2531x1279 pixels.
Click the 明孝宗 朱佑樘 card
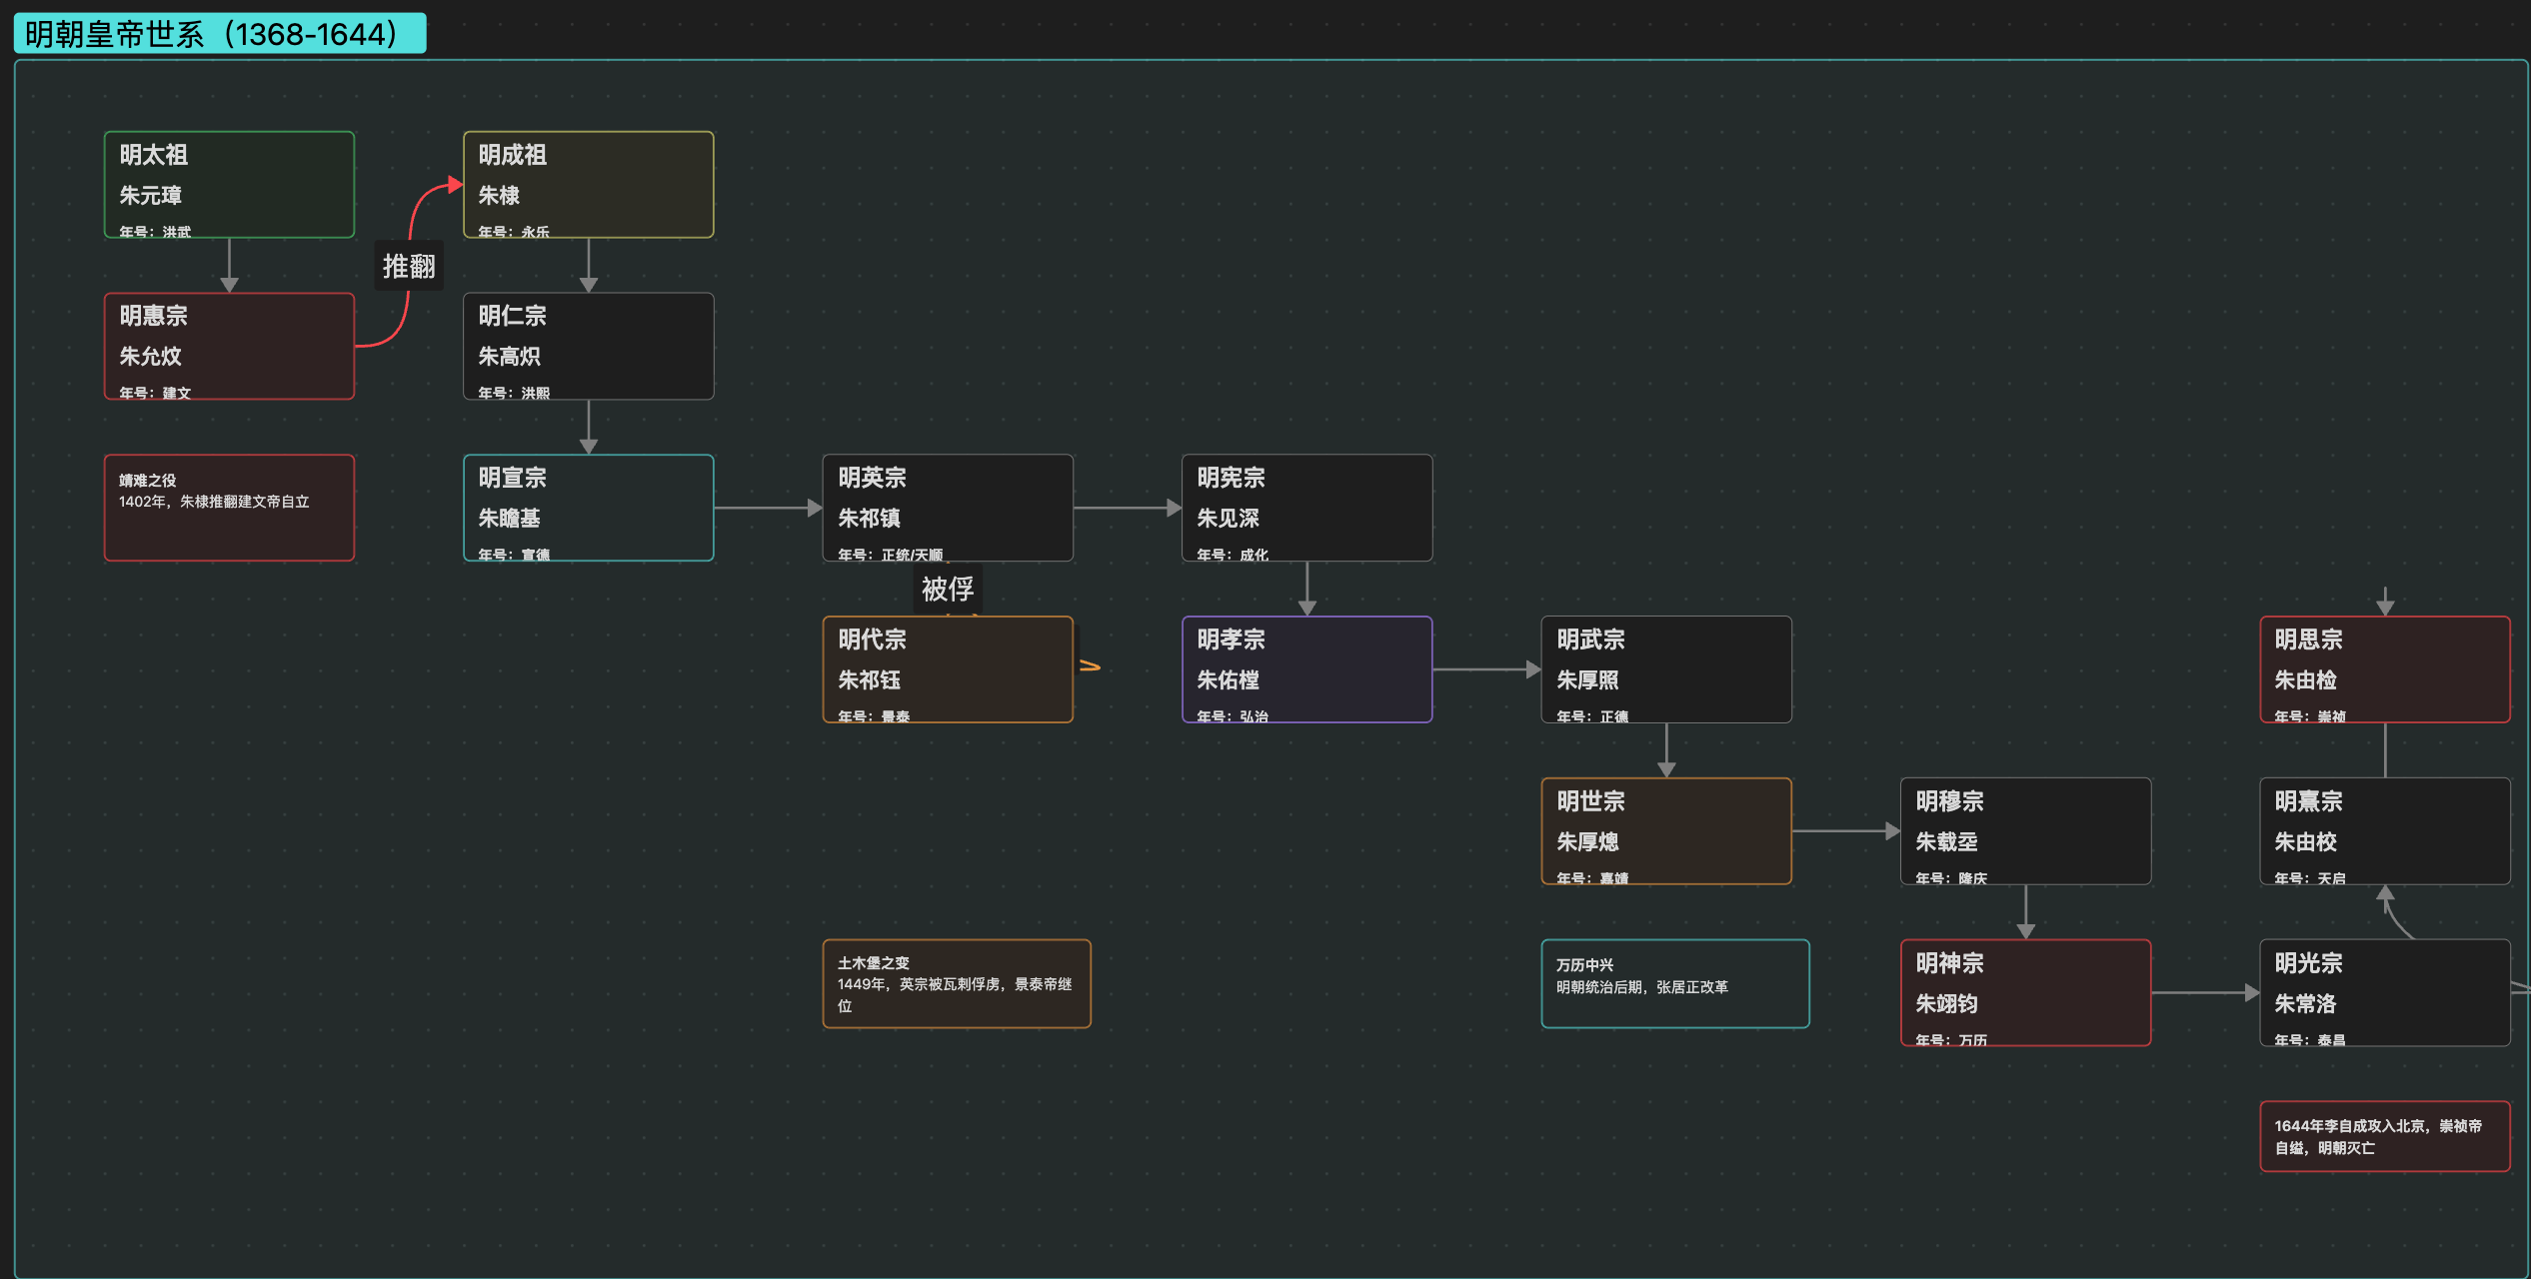(1306, 669)
